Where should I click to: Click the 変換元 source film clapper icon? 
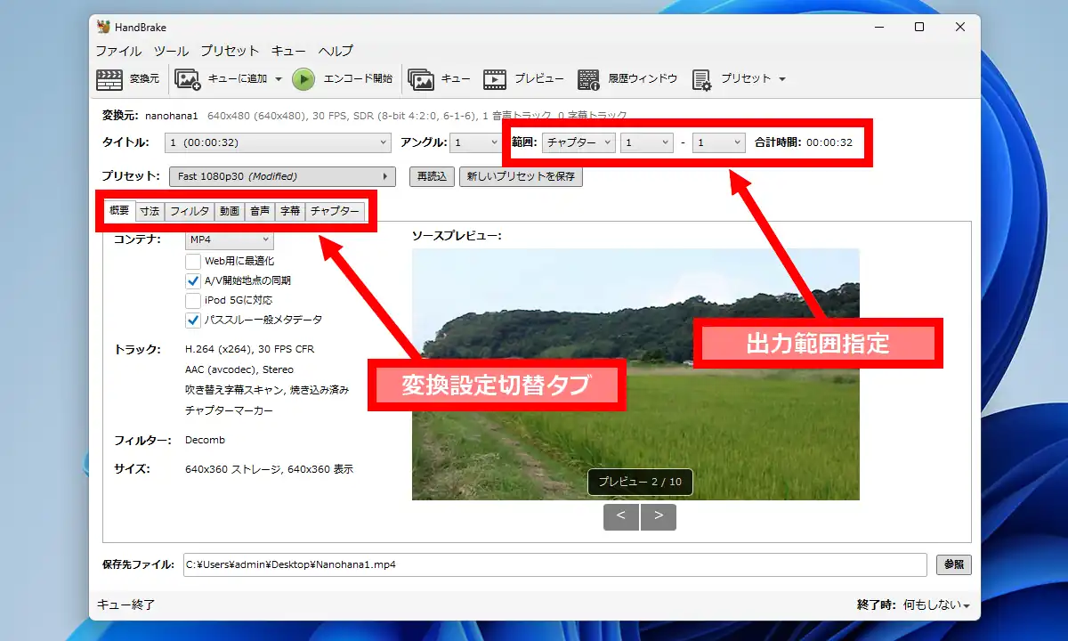pos(109,79)
